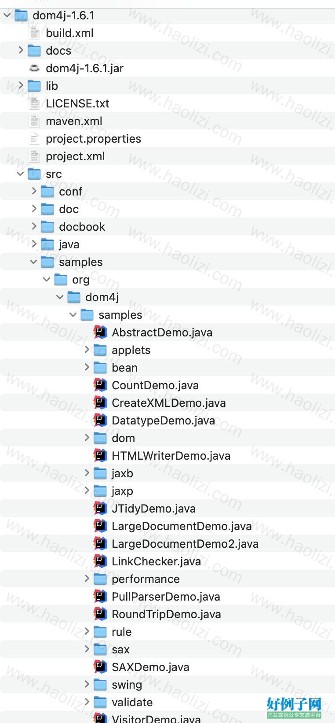Click the project.properties file icon

(x=34, y=139)
